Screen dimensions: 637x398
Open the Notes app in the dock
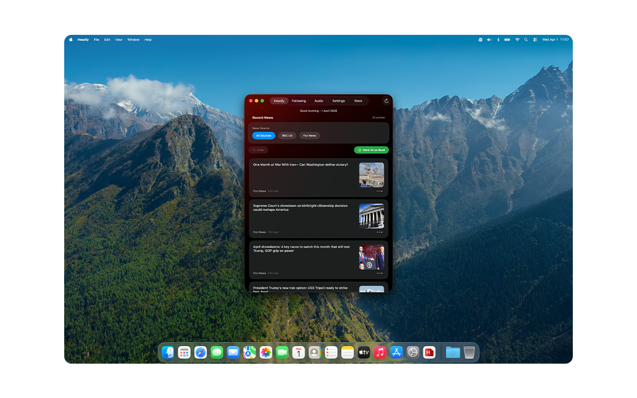point(347,353)
